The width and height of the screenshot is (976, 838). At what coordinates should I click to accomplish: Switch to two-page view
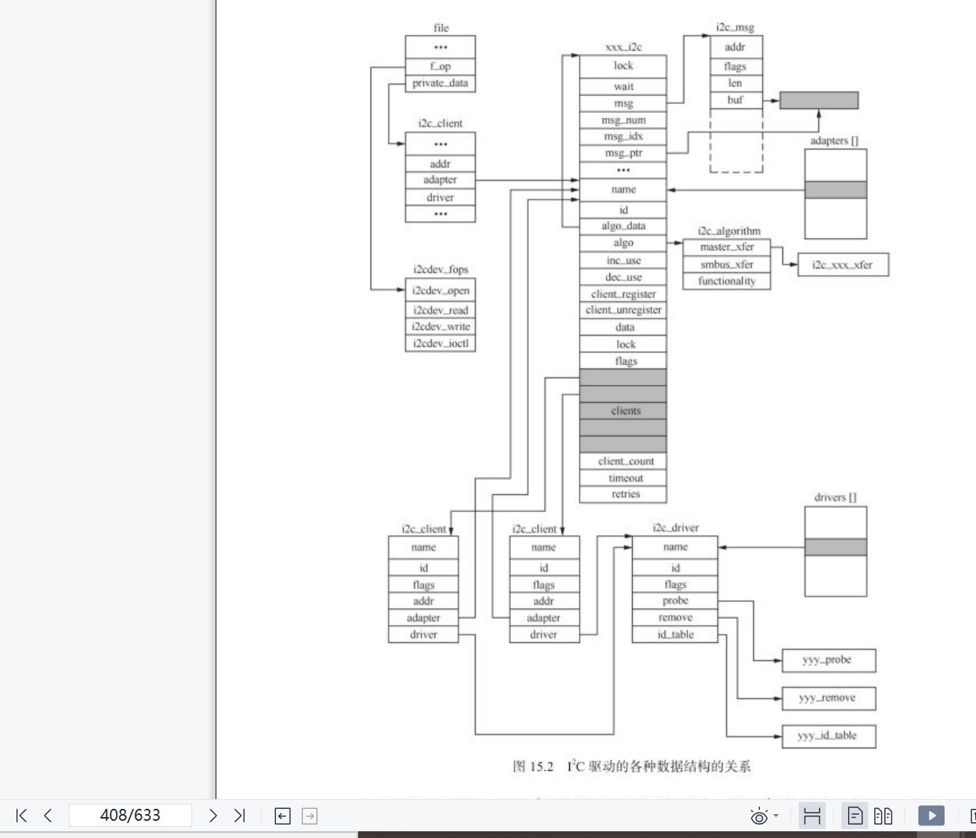883,816
